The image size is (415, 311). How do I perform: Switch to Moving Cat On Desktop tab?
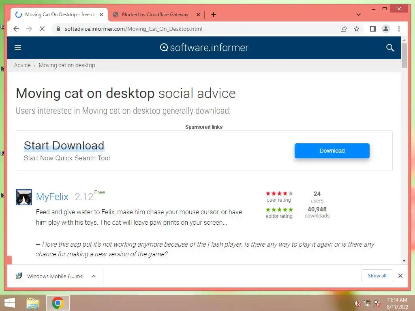(x=59, y=15)
